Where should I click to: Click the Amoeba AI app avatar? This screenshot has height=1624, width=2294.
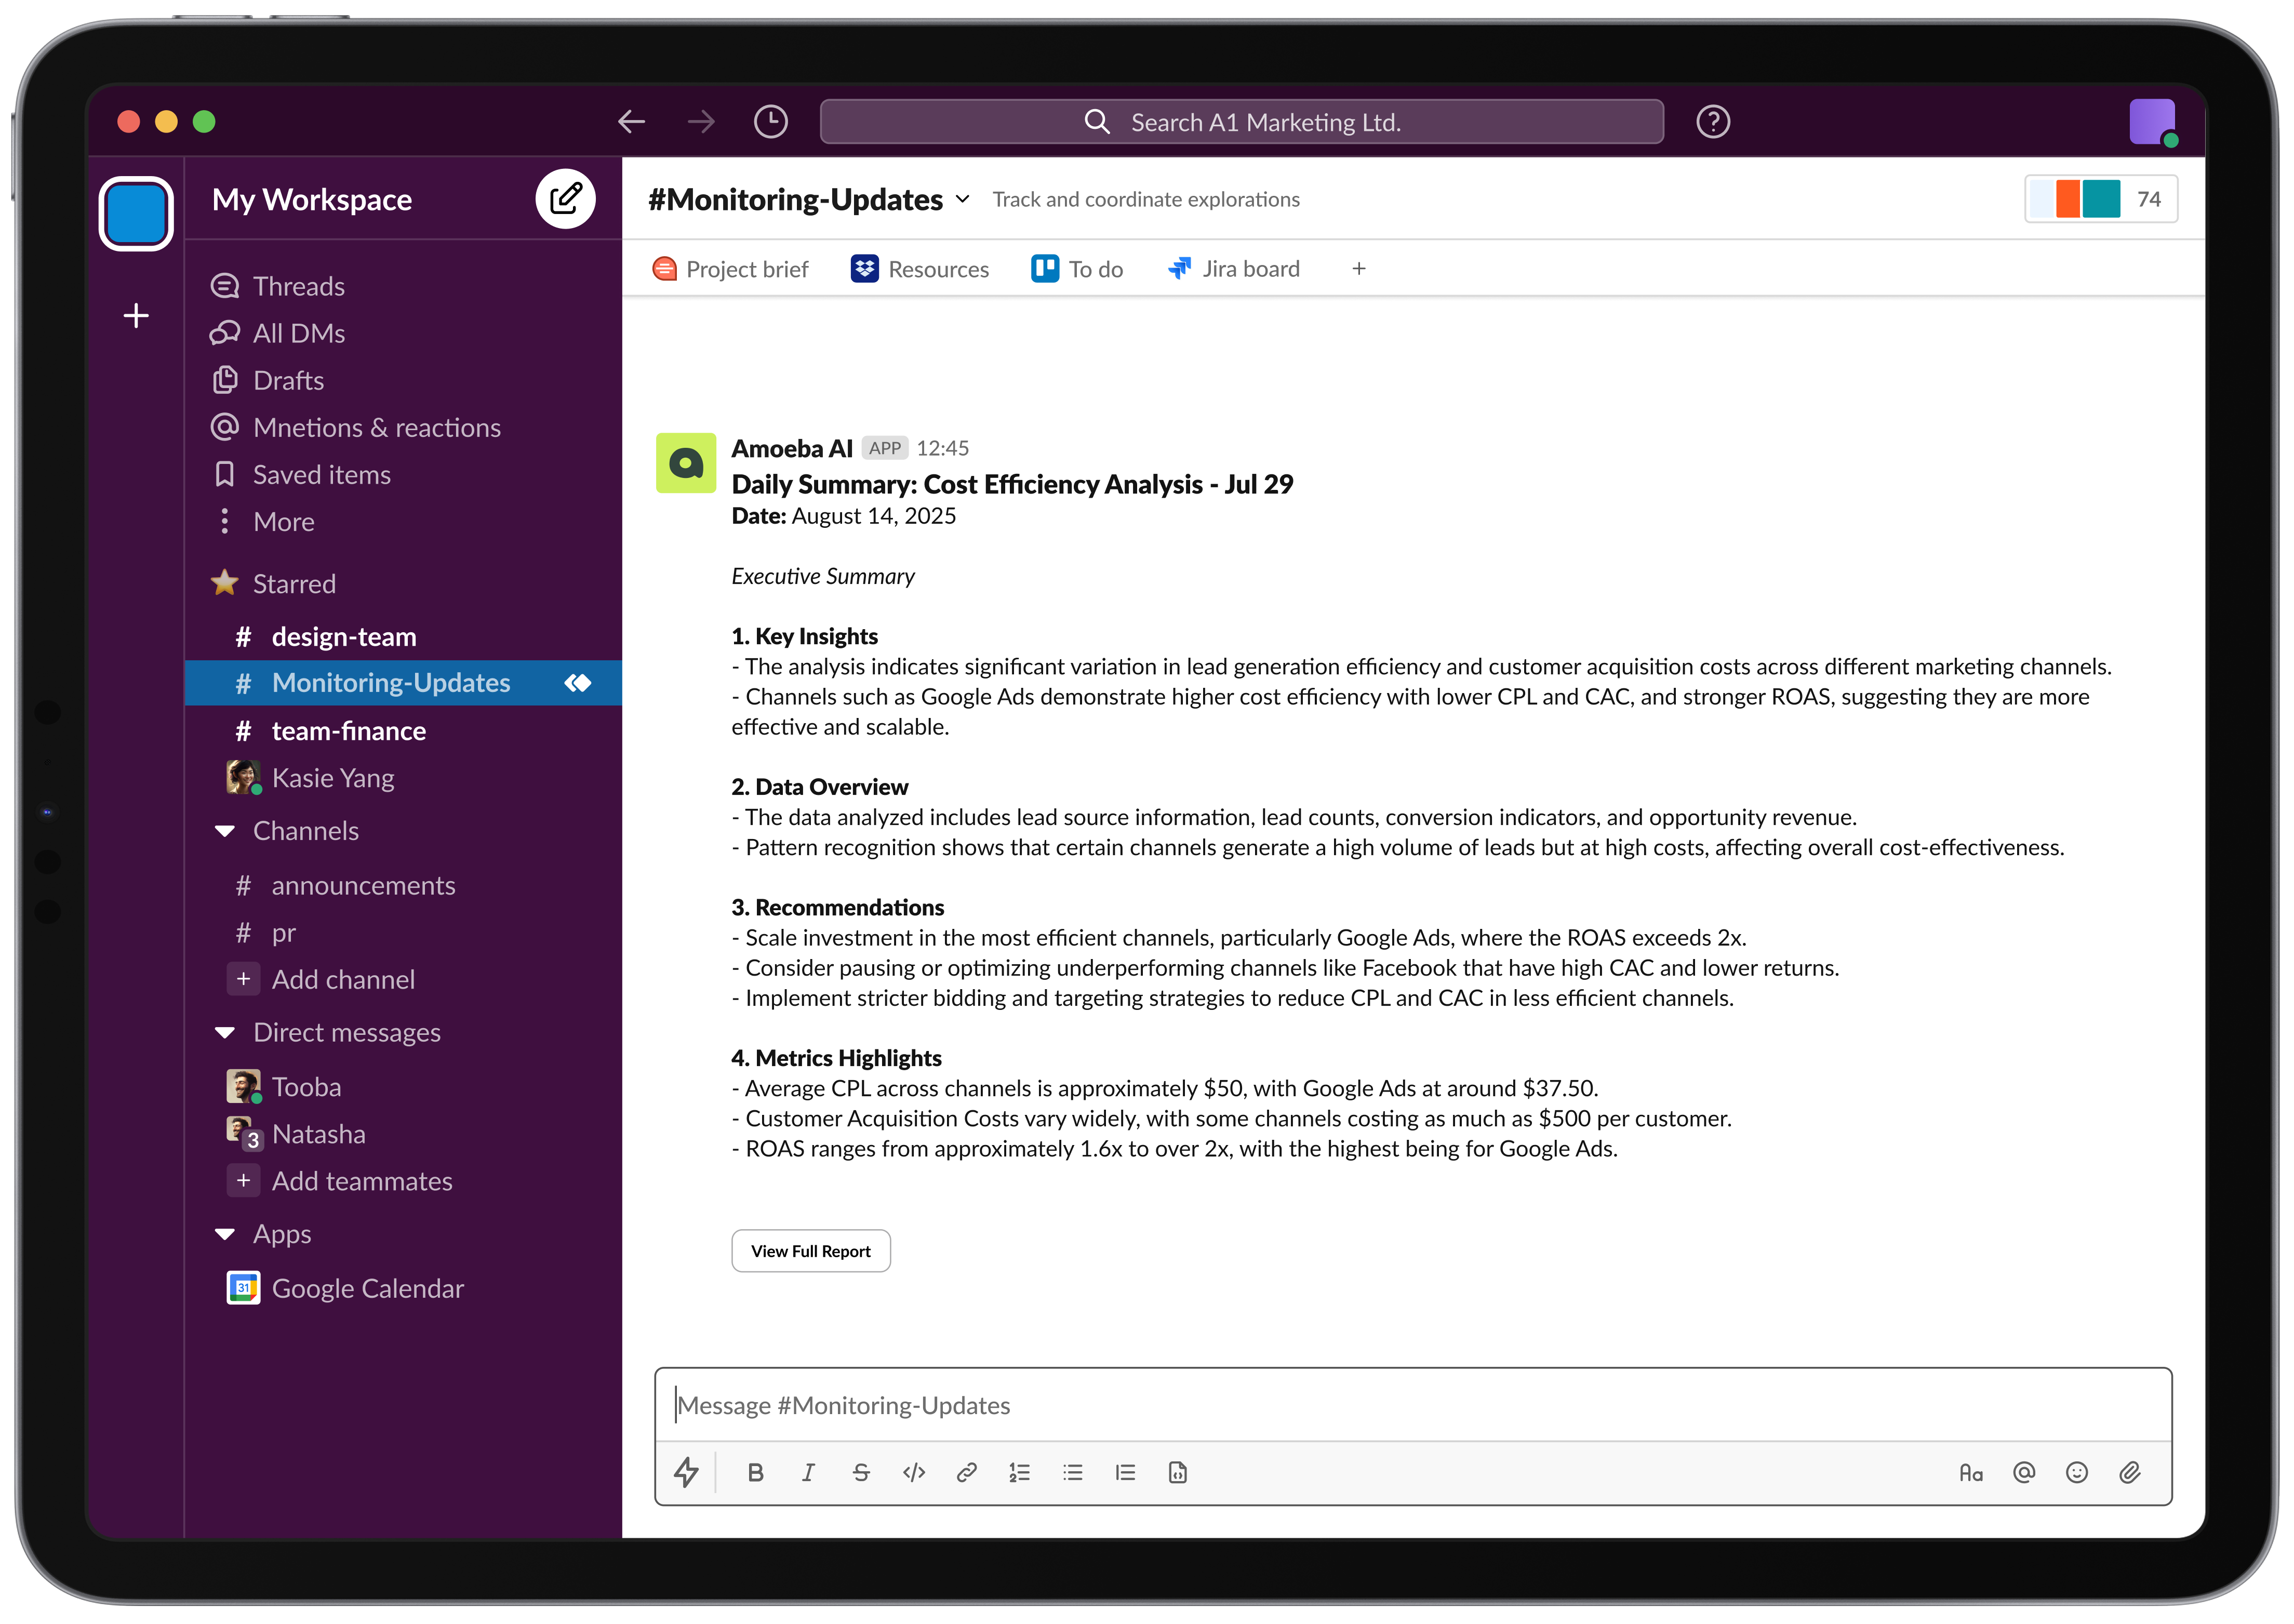[x=685, y=462]
